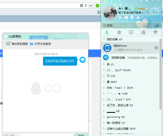Open 发现新设备 entry
Screen dimensions: 163x136
(x=130, y=58)
